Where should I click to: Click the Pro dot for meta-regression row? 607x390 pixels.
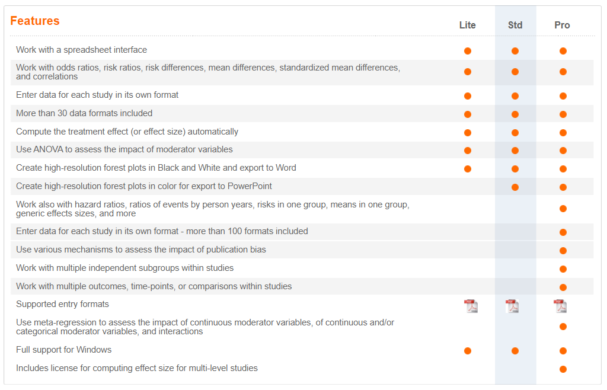tap(563, 327)
